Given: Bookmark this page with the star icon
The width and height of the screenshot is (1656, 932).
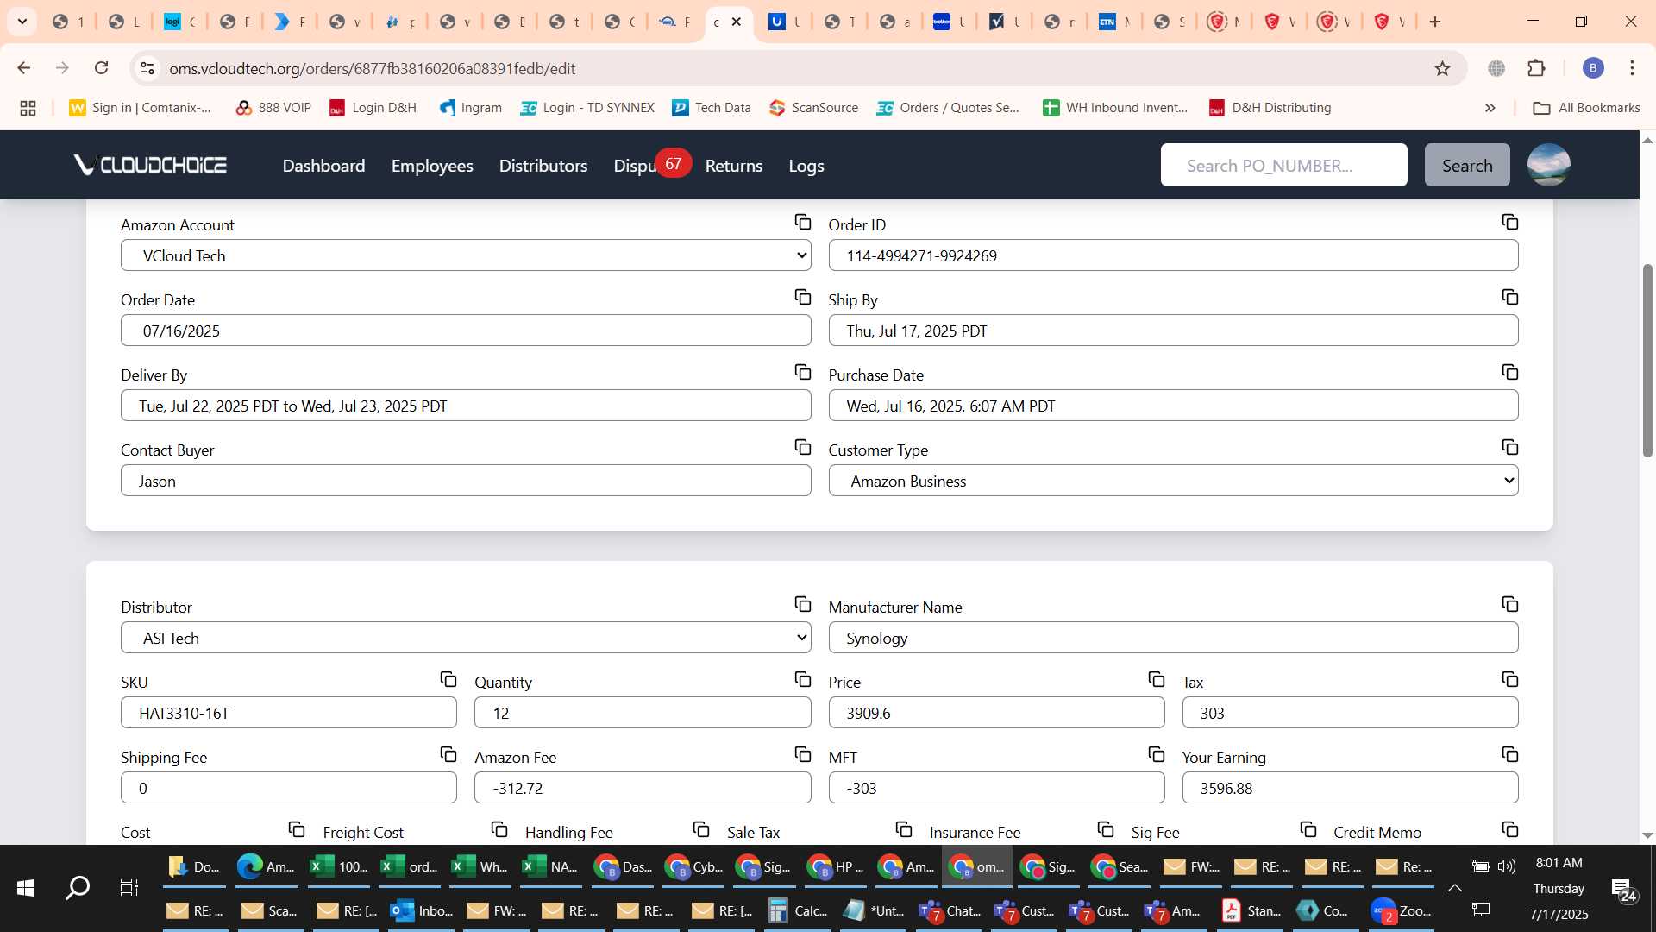Looking at the screenshot, I should 1442,68.
